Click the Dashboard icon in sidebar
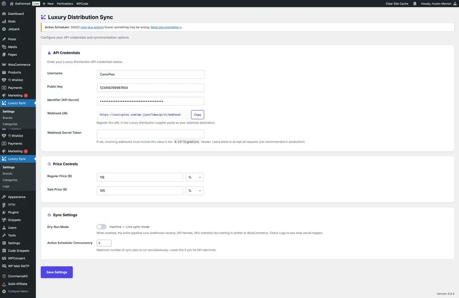This screenshot has height=298, width=459. [x=4, y=14]
